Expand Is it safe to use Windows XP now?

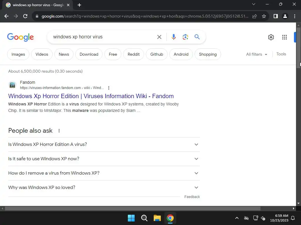pos(104,159)
